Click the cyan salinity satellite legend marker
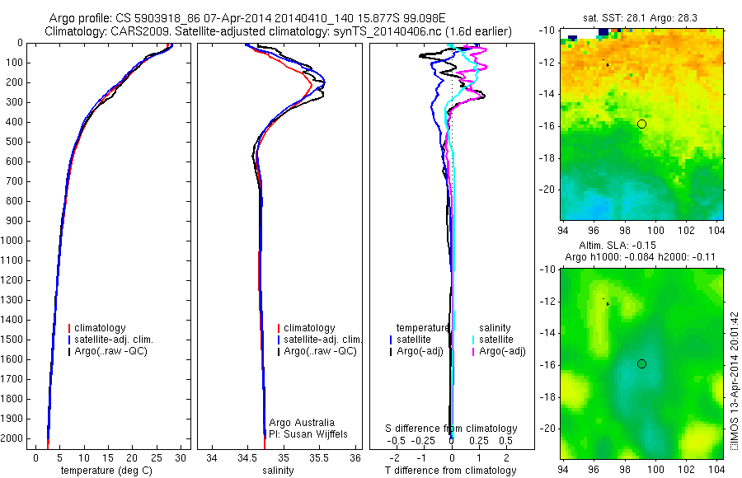Viewport: 742px width, 478px height. point(473,340)
